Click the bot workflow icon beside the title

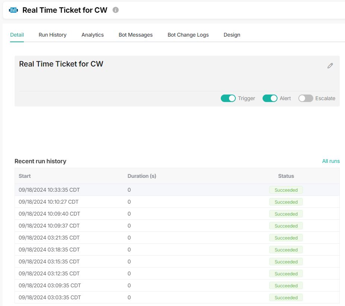(13, 10)
